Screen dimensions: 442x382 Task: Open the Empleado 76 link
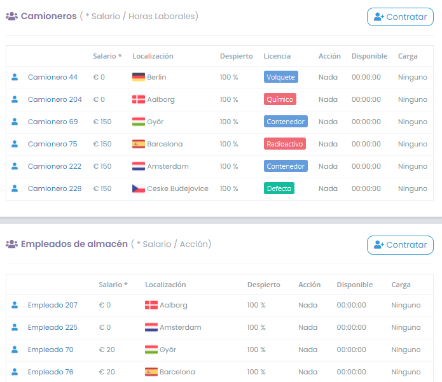[50, 372]
